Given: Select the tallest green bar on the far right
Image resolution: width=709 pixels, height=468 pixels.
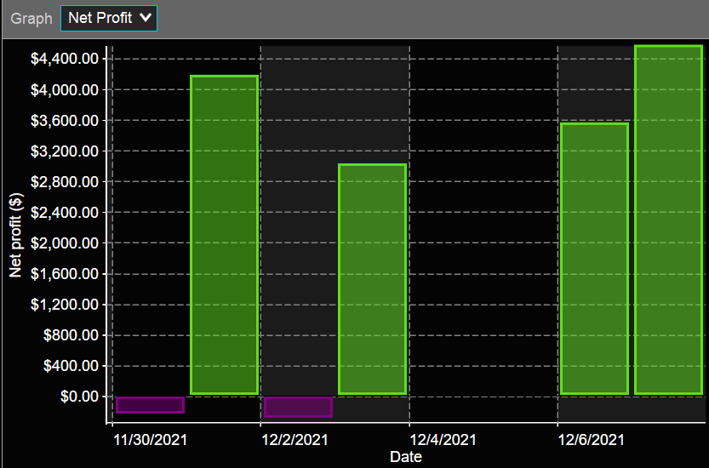Looking at the screenshot, I should pyautogui.click(x=668, y=220).
